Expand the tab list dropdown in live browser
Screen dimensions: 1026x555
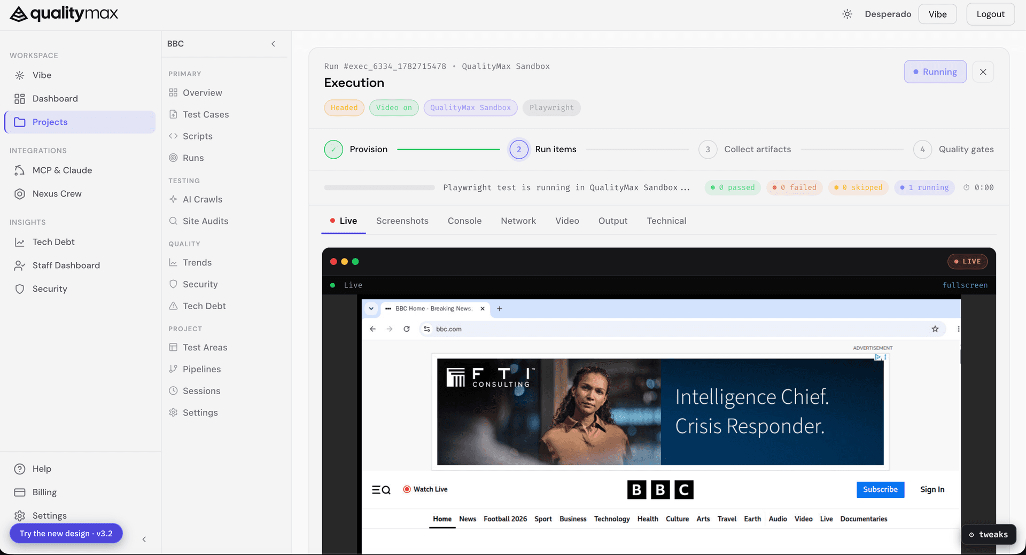coord(371,309)
